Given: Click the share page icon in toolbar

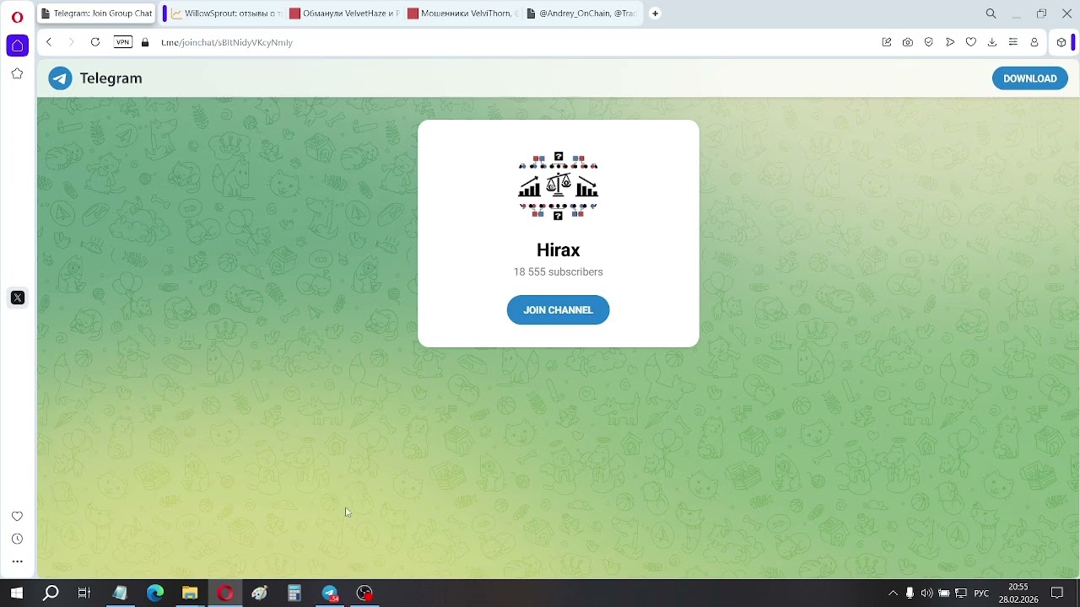Looking at the screenshot, I should point(887,42).
